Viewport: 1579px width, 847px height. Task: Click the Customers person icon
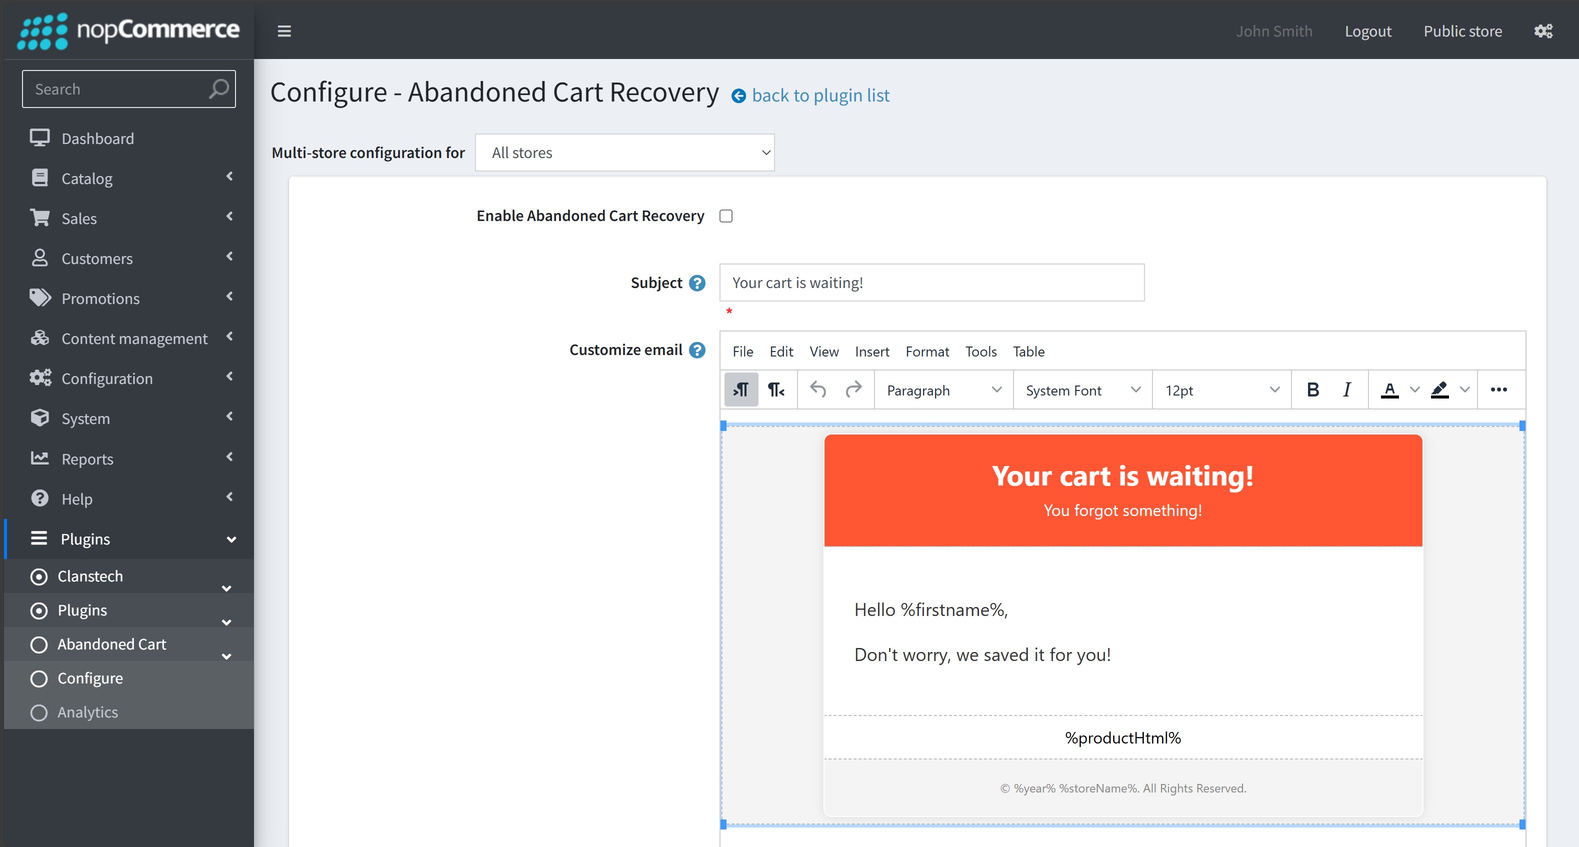[40, 258]
